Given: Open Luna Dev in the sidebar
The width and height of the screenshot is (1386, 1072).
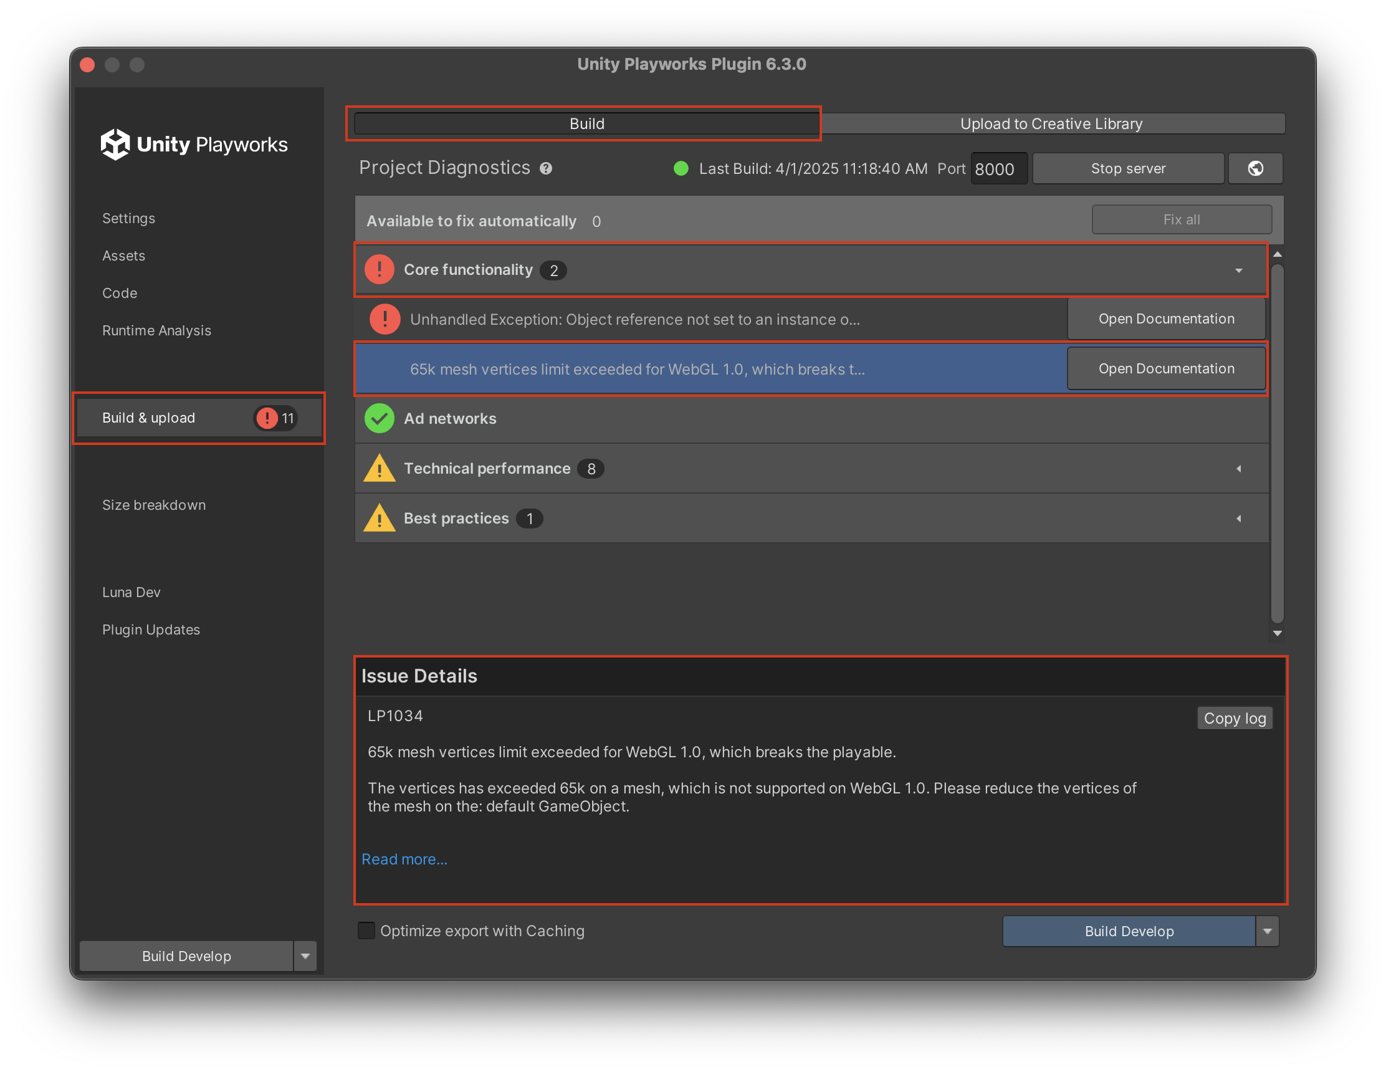Looking at the screenshot, I should pos(131,592).
